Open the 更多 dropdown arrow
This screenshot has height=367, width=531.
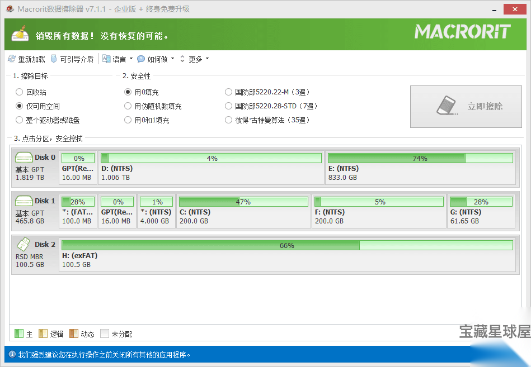207,59
